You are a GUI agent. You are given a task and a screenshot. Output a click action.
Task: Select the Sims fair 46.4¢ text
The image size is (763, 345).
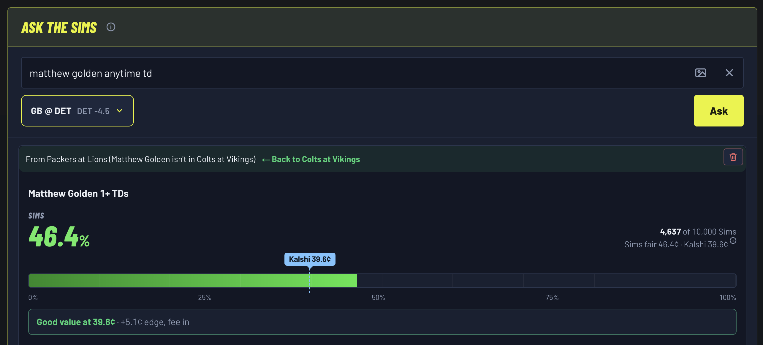point(651,244)
